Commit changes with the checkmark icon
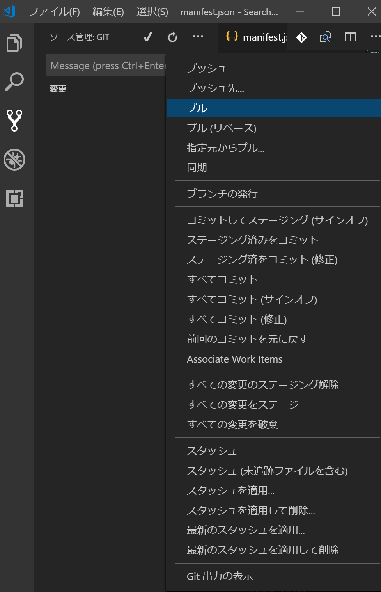Screen dimensions: 381x592 (x=147, y=37)
